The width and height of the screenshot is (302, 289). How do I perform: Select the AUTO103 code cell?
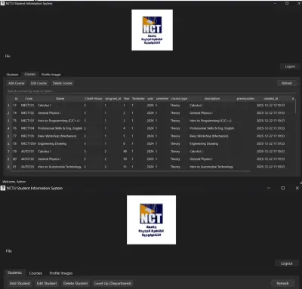(27, 167)
